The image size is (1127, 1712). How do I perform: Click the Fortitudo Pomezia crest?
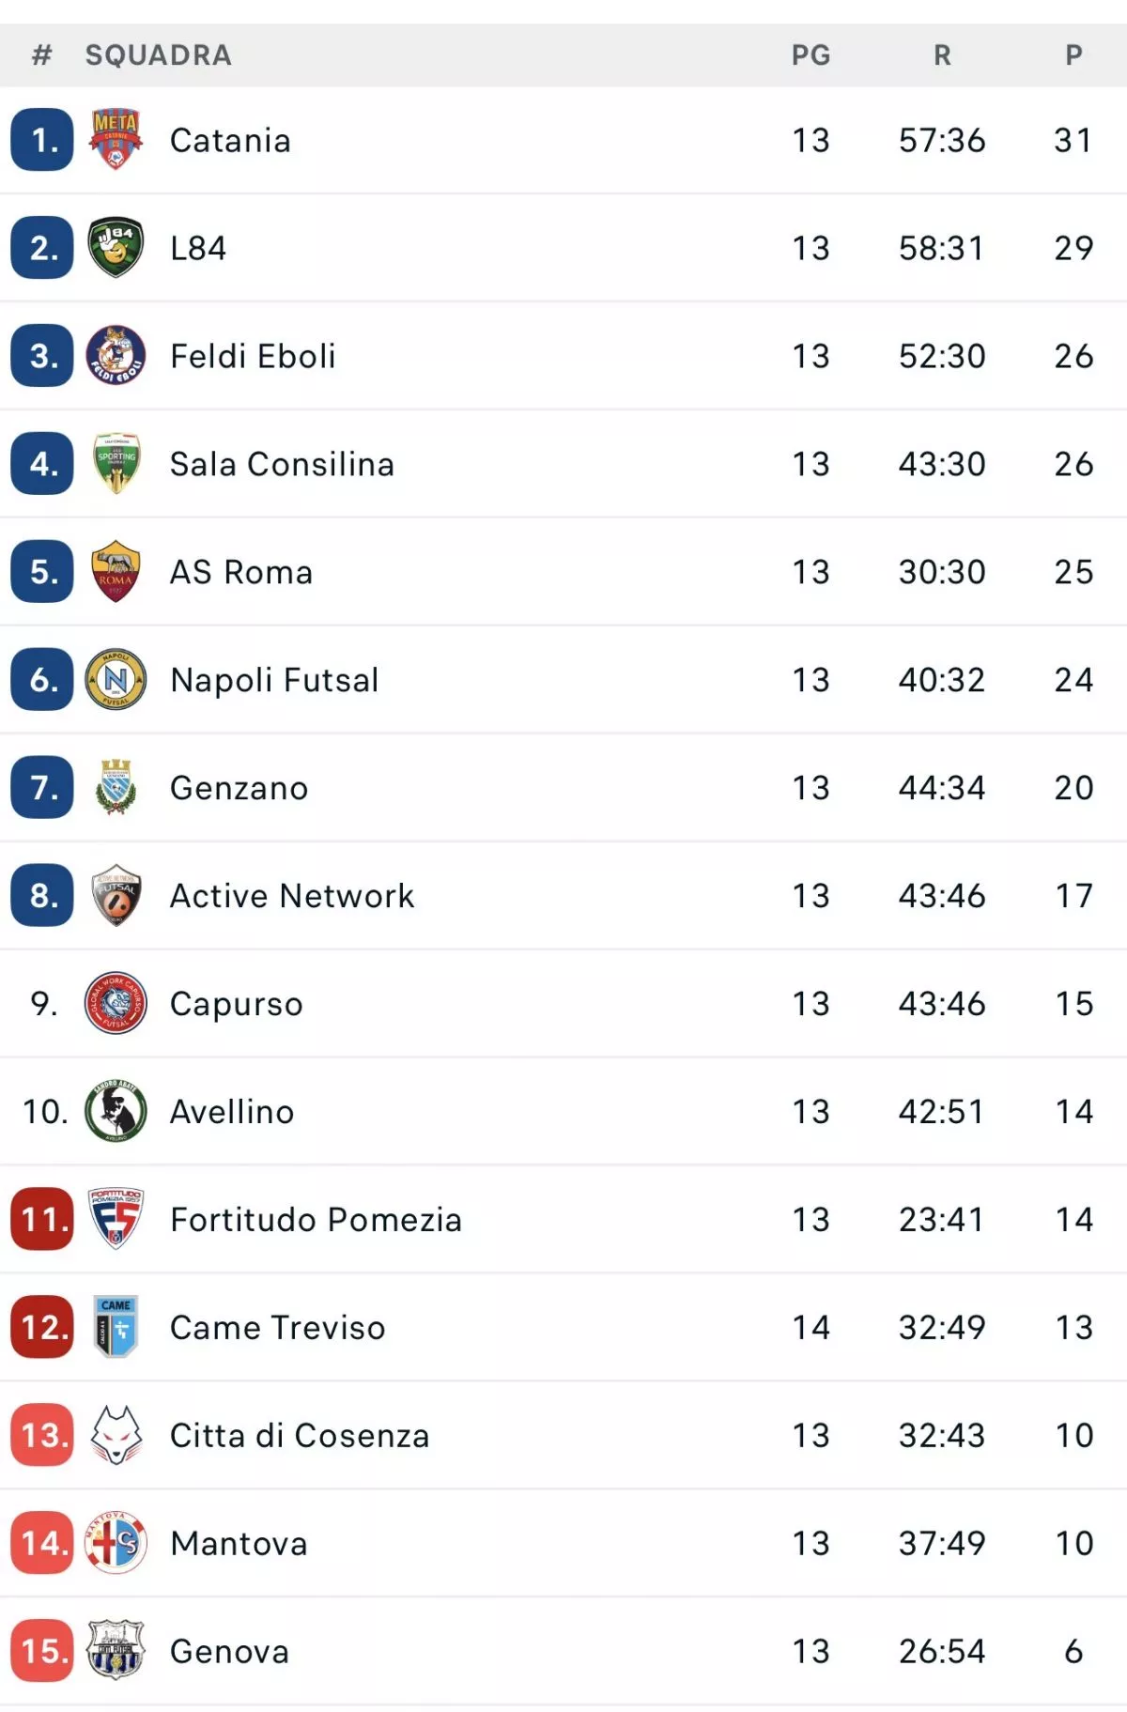116,1219
